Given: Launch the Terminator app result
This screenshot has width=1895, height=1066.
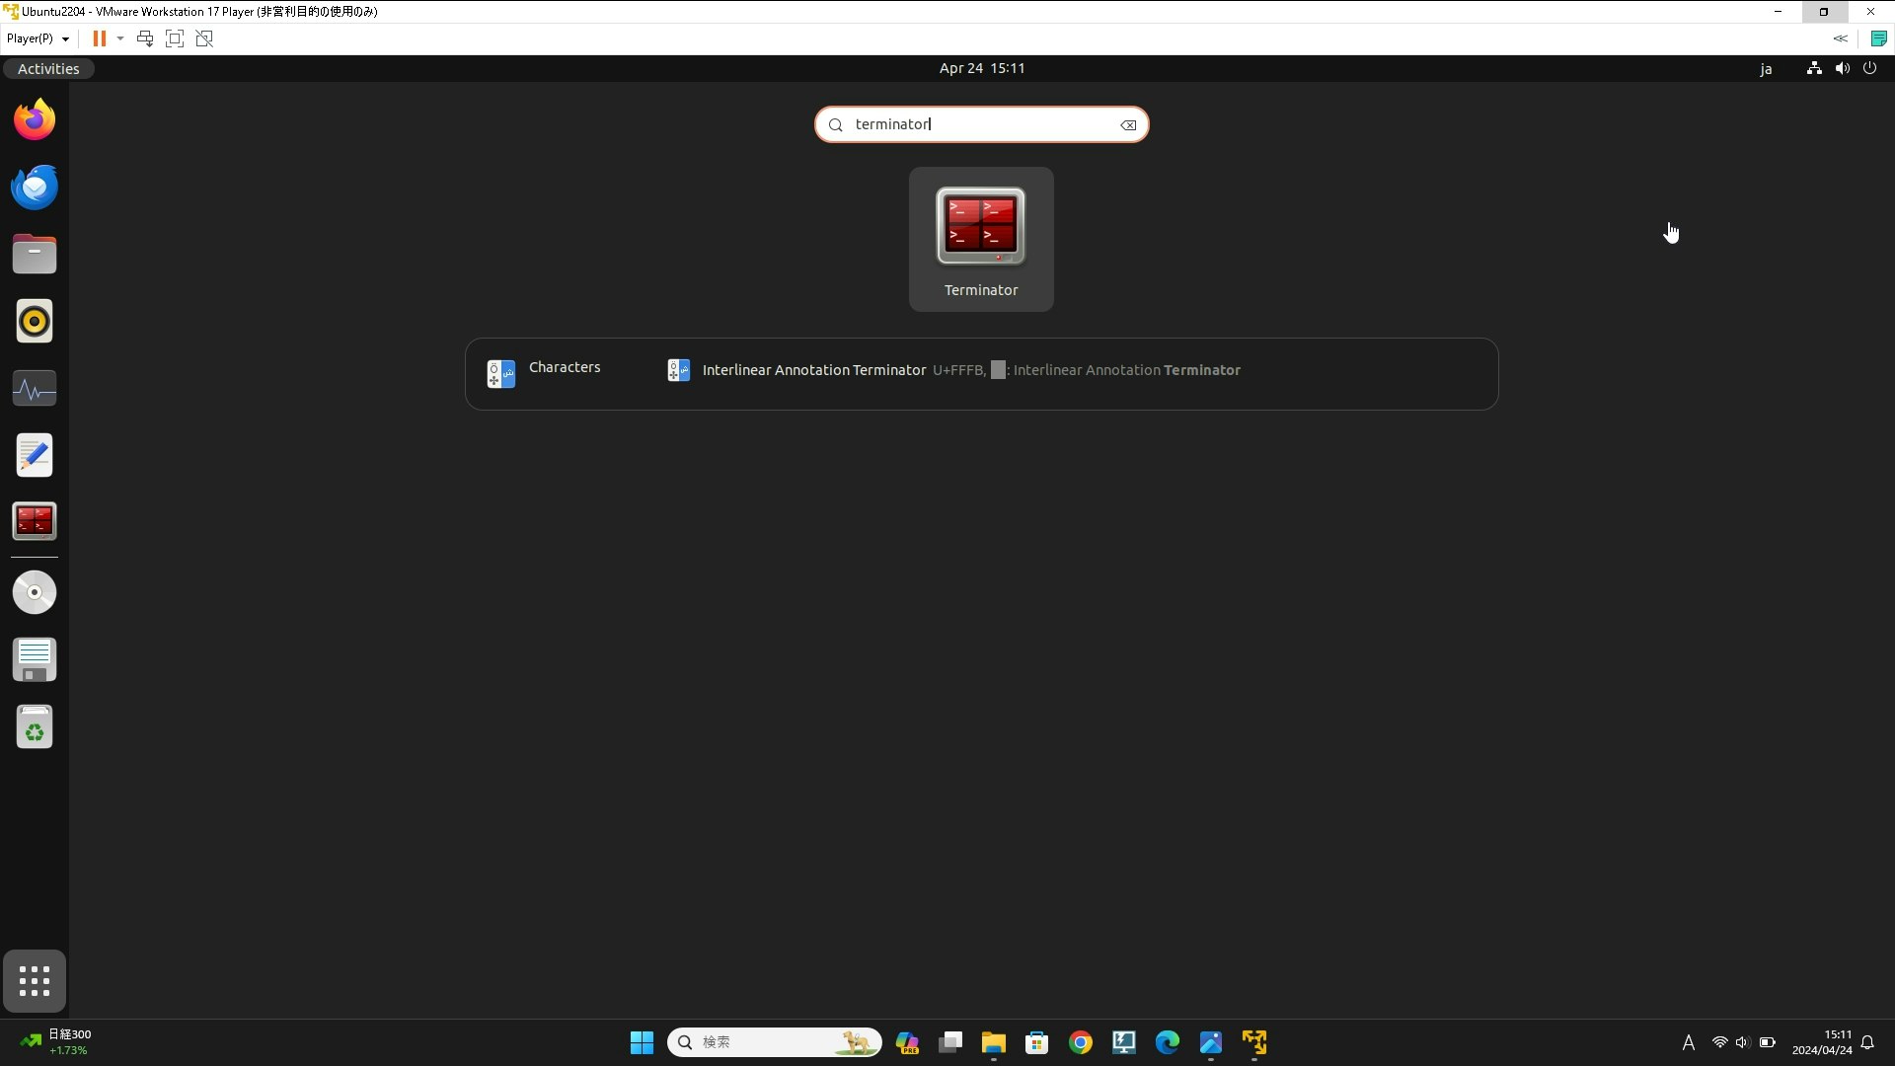Looking at the screenshot, I should [x=980, y=239].
